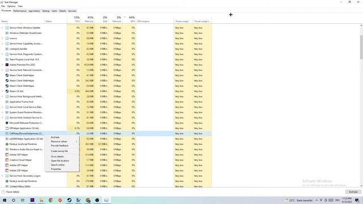The width and height of the screenshot is (363, 204).
Task: Expand Service Host: Unistack Service row
Action: 2,118
